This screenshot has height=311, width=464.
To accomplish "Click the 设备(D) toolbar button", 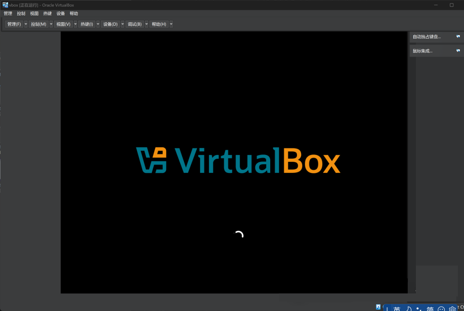I will click(x=110, y=24).
